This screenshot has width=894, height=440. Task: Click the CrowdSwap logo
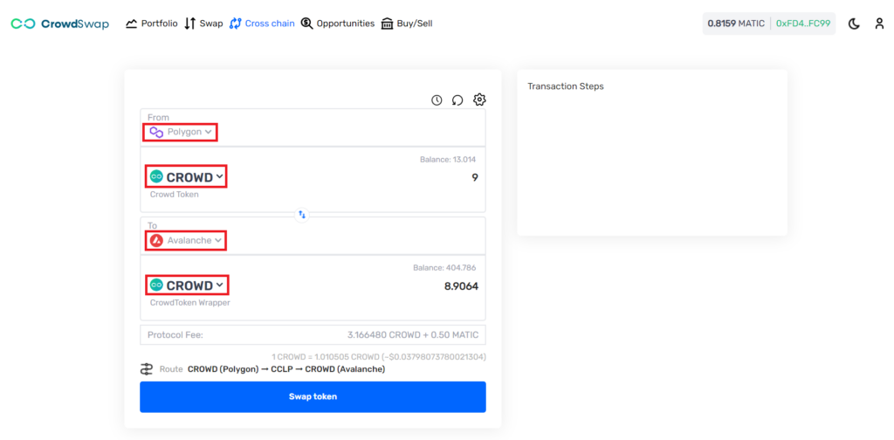[60, 24]
